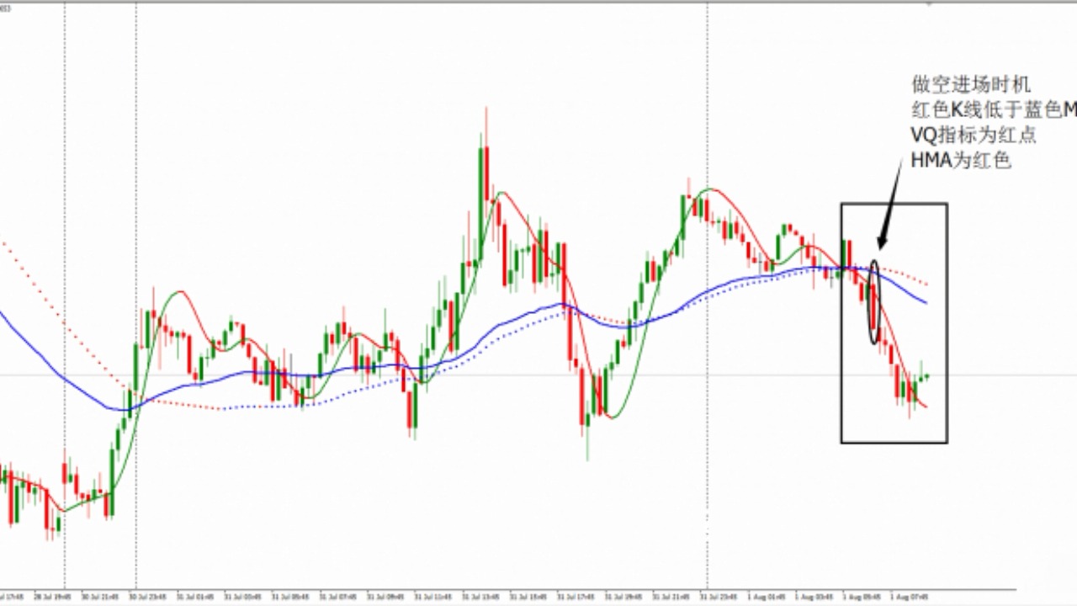
Task: Click the '1 Aug 07:45' time axis label
Action: tap(910, 597)
